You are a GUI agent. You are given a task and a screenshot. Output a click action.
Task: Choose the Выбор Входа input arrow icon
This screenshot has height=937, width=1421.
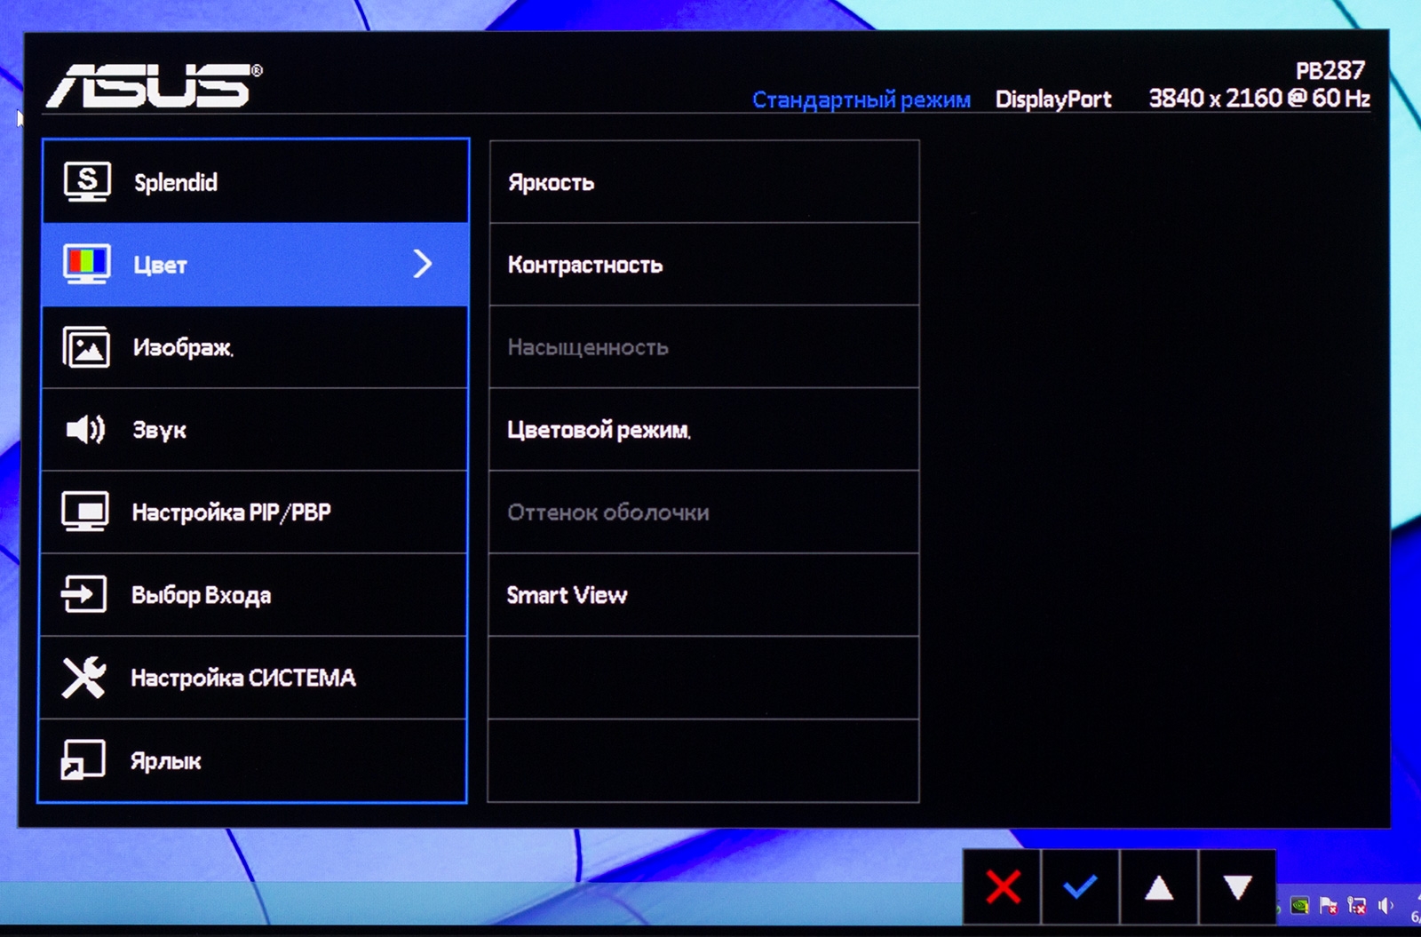click(84, 594)
